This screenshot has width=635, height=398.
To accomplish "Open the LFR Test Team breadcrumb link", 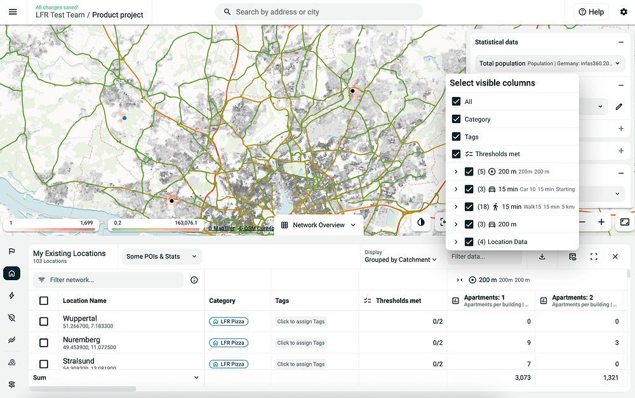I will coord(60,15).
